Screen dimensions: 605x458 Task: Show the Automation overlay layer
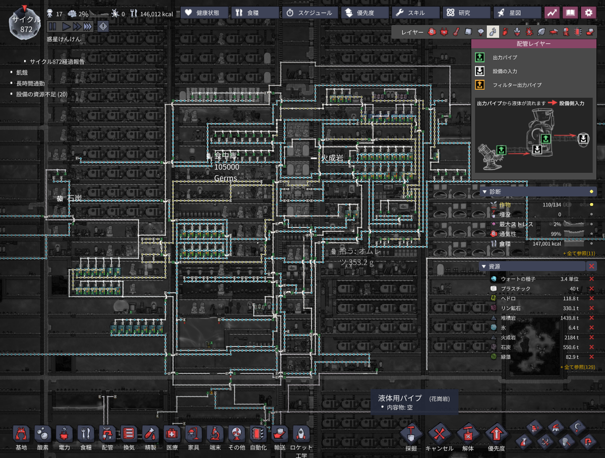point(578,32)
